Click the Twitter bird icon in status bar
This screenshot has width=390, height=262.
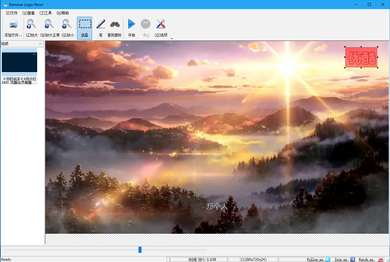coord(328,259)
